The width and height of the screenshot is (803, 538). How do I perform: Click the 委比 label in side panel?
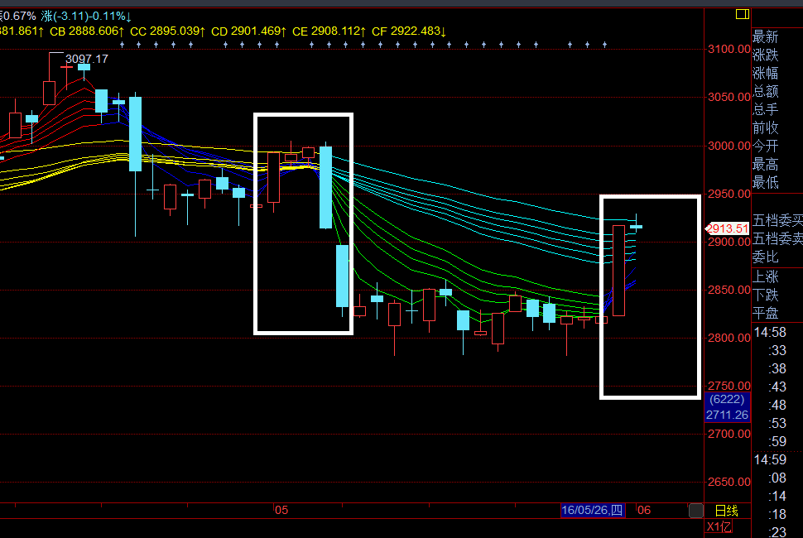pyautogui.click(x=765, y=257)
